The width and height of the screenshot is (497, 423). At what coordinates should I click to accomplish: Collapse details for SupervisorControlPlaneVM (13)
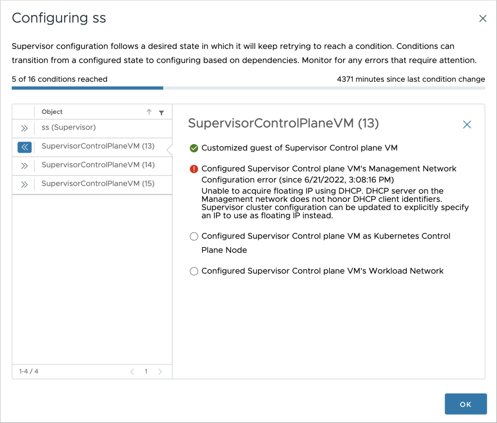[24, 147]
